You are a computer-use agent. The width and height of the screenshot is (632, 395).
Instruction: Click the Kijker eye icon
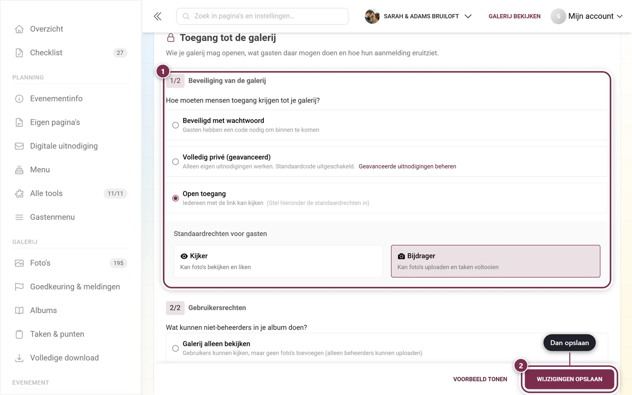point(184,256)
